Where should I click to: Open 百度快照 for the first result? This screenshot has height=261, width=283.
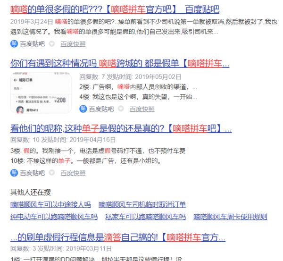tap(73, 44)
